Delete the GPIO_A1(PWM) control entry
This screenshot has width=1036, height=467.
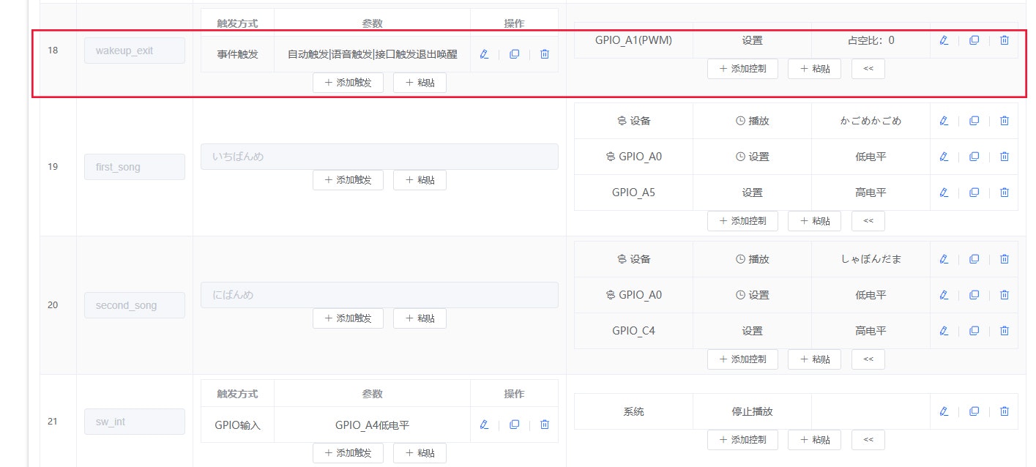tap(1005, 40)
